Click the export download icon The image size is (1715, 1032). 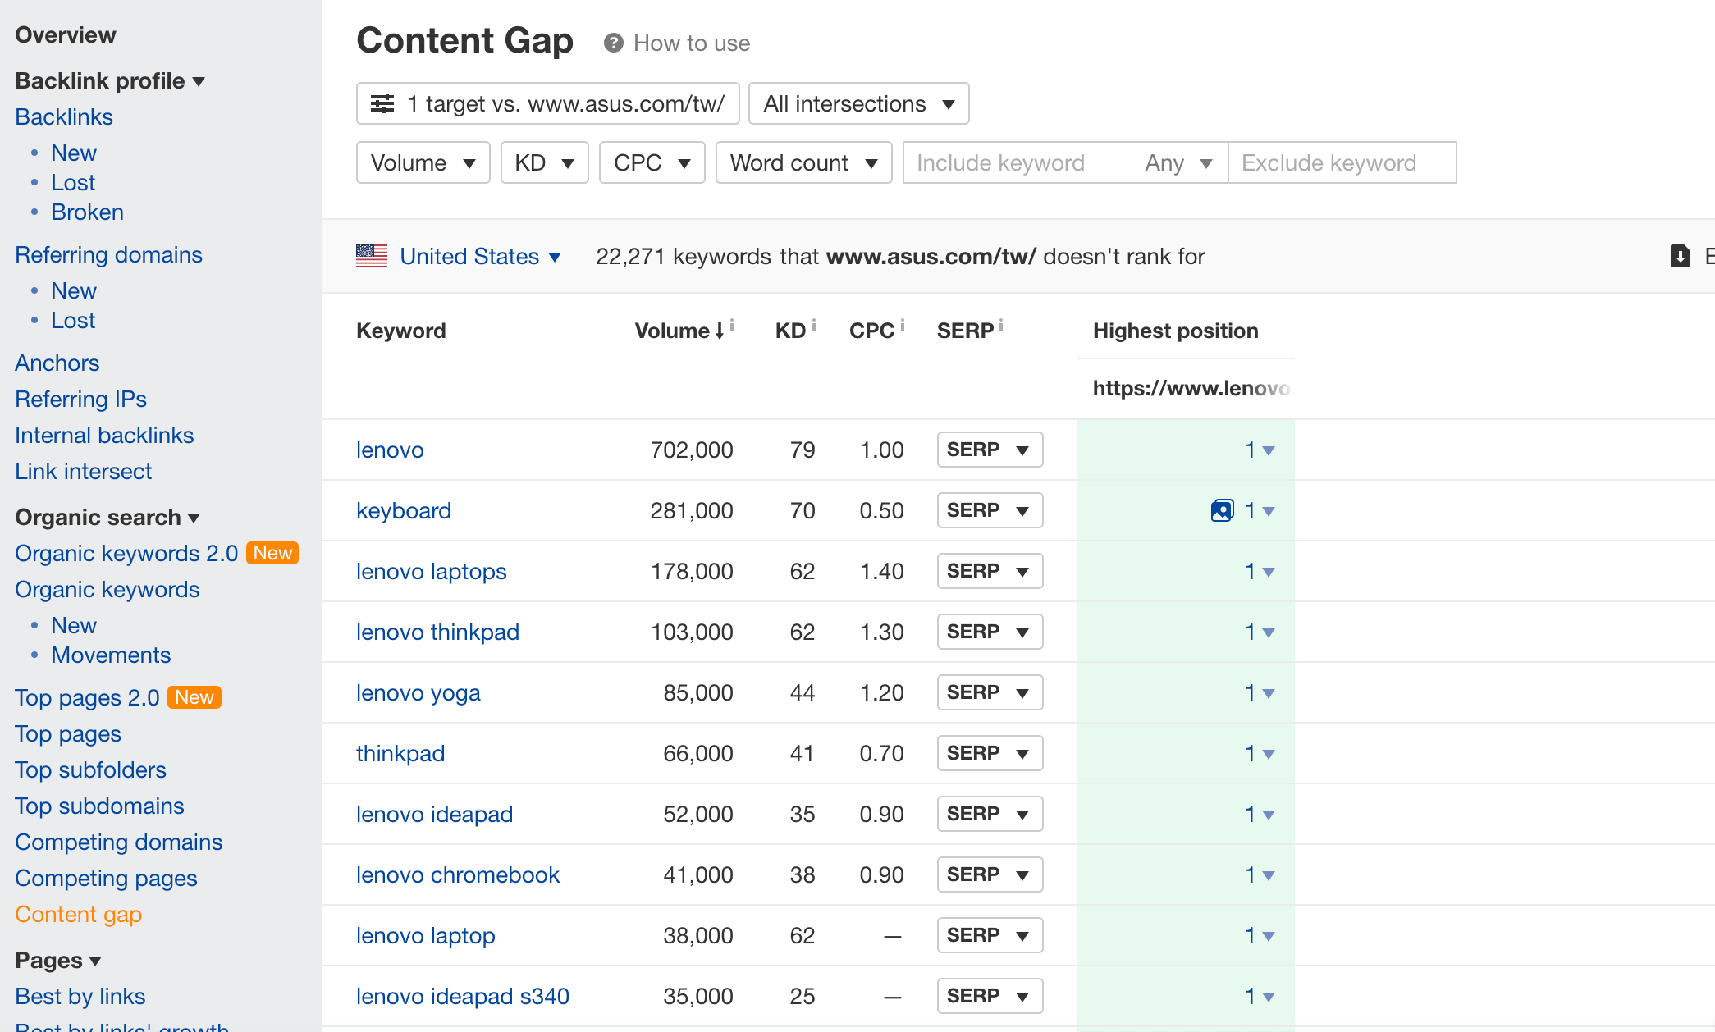pos(1680,257)
